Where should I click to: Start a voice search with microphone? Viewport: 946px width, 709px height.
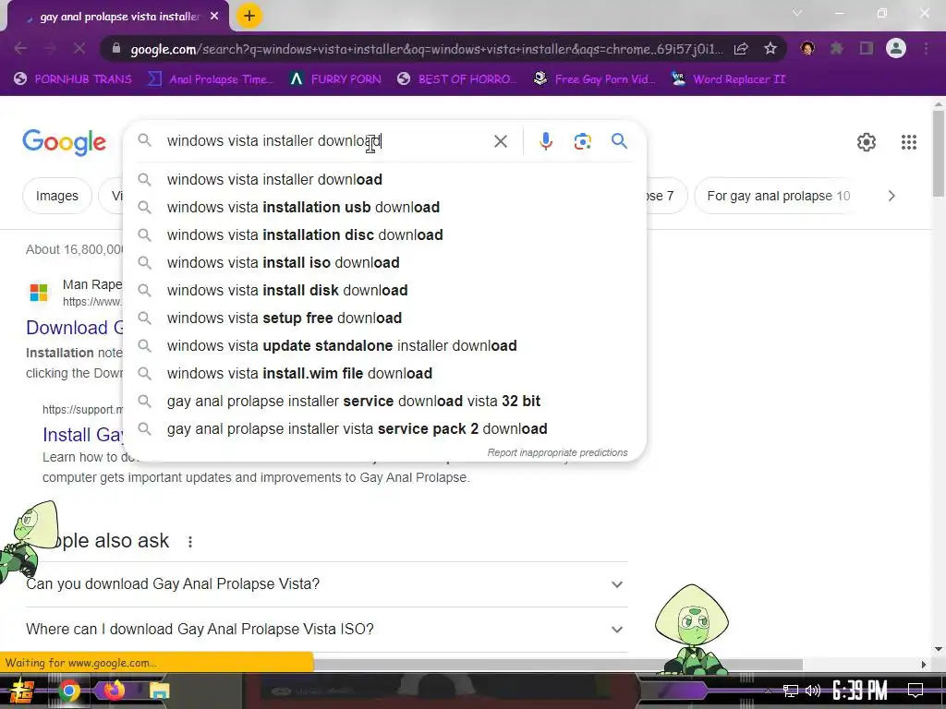click(x=545, y=141)
